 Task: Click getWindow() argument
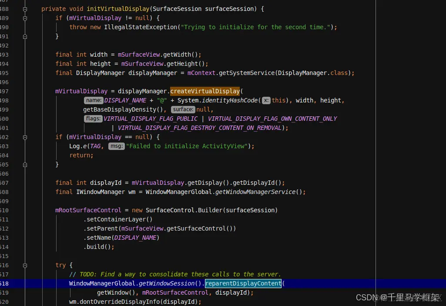point(116,292)
